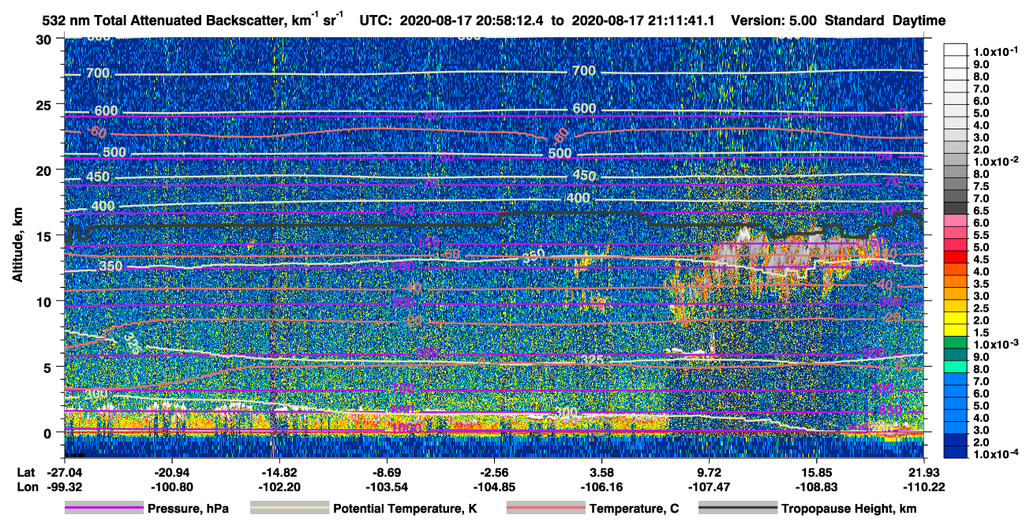Click latitude value -14.82

[x=279, y=471]
